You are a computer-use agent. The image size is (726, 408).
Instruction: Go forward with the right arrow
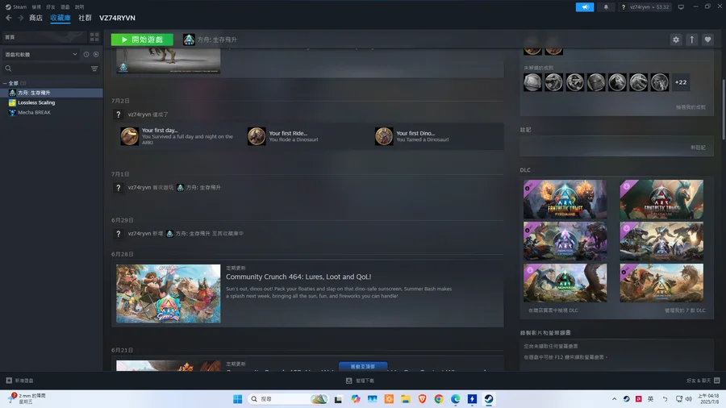pos(20,18)
